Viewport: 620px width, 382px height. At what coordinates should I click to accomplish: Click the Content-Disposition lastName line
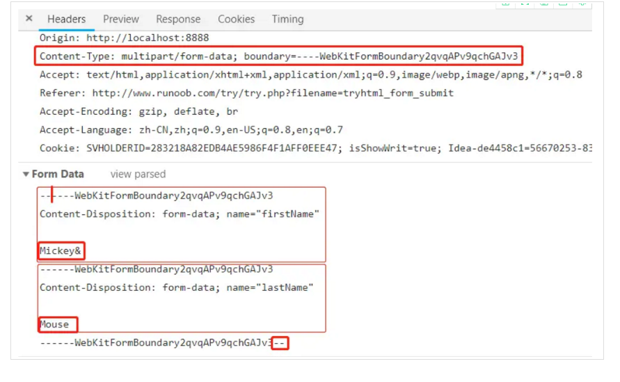pyautogui.click(x=176, y=287)
